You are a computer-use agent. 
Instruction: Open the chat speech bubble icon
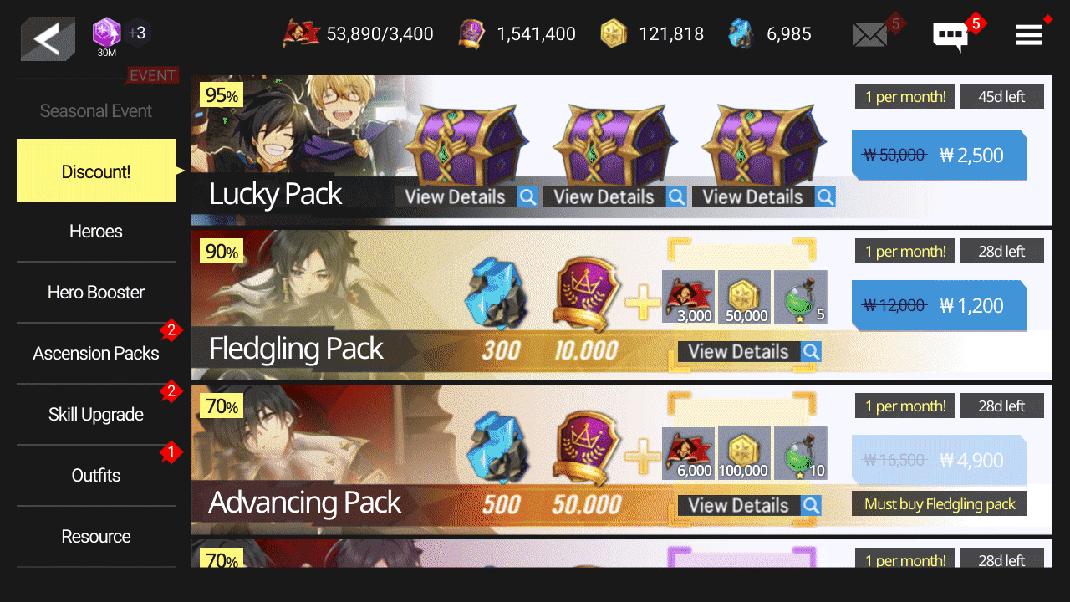tap(950, 35)
